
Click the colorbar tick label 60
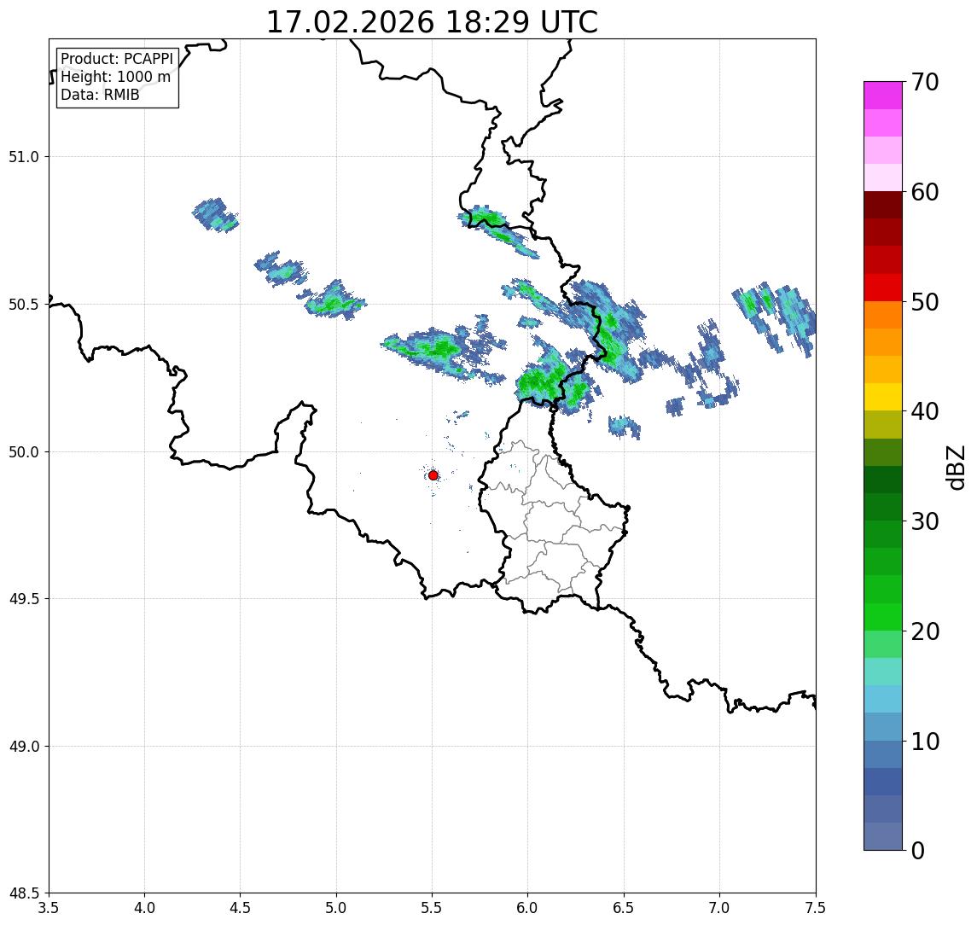[925, 192]
